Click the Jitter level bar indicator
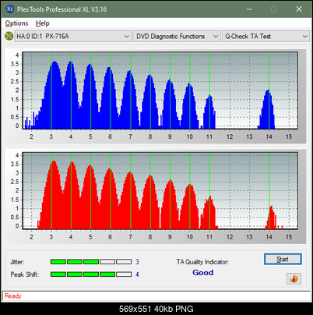Screen dimensions: 313x315 point(91,262)
